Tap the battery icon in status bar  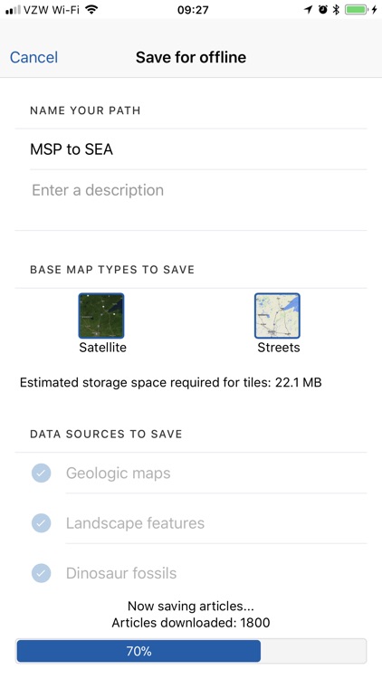pos(356,9)
